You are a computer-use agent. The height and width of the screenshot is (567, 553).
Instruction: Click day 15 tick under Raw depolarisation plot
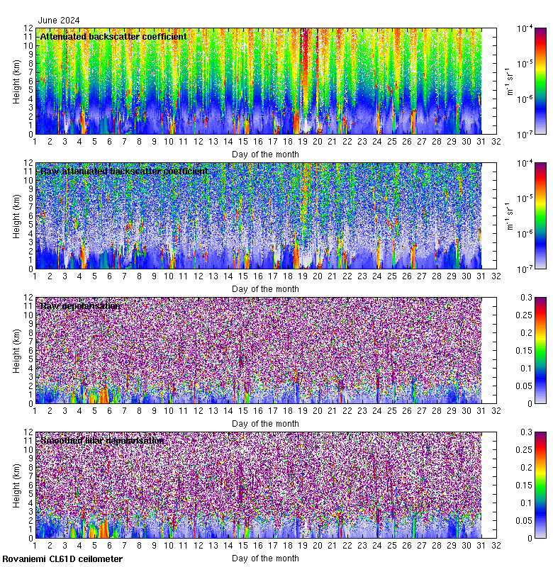(x=243, y=411)
